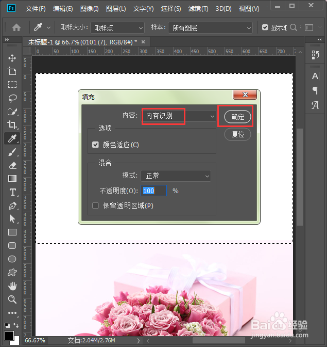
Task: Enable Preserve Transparency checkbox
Action: (95, 206)
